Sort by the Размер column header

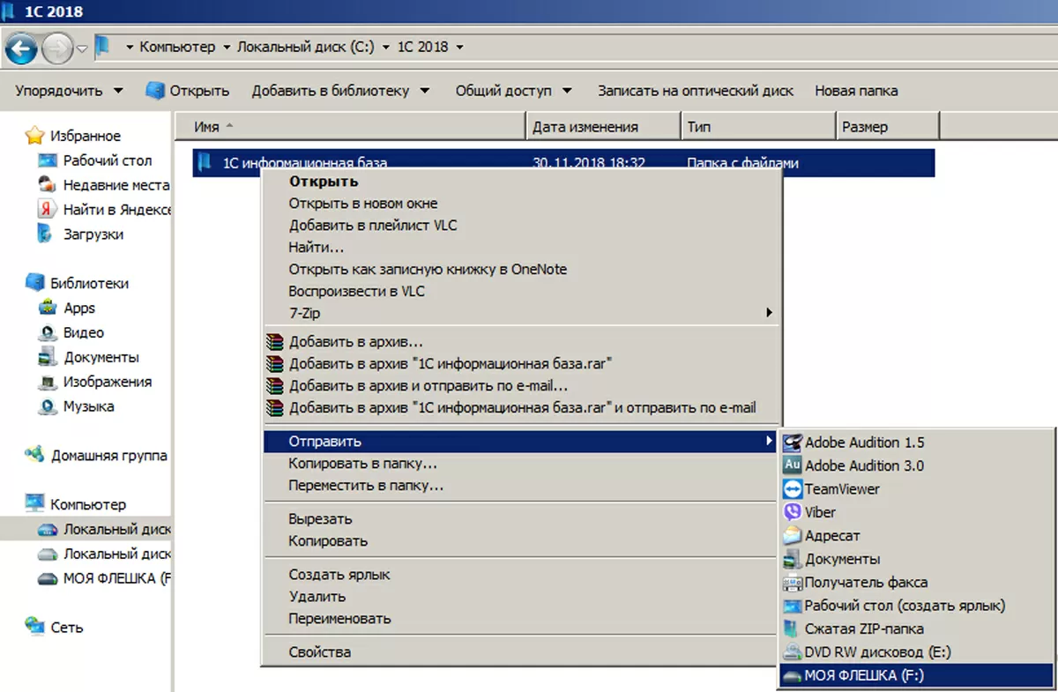(x=887, y=127)
